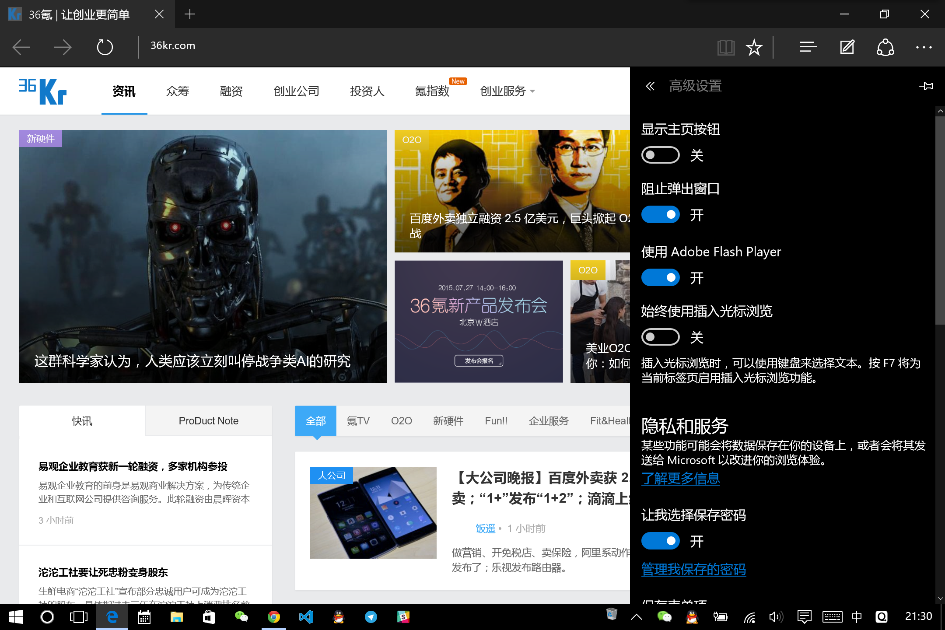Toggle 让我选择保存密码 switch
945x630 pixels.
[x=660, y=541]
